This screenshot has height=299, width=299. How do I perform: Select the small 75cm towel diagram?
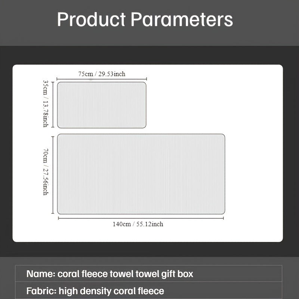pos(102,105)
